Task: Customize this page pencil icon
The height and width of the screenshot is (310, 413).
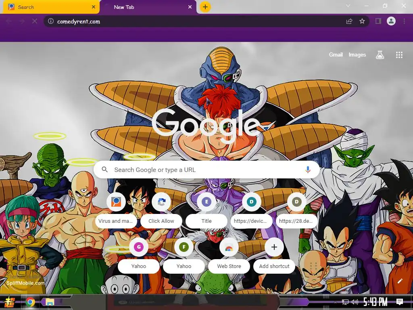Action: tap(400, 281)
